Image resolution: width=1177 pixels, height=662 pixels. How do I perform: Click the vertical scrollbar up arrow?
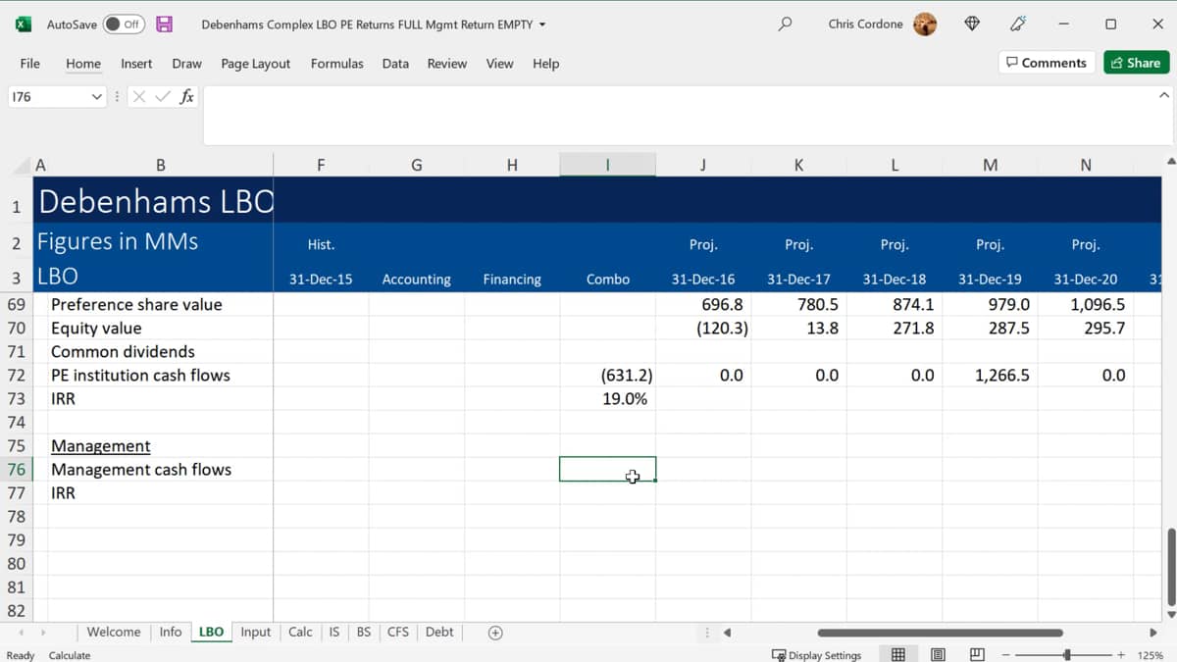[x=1169, y=161]
